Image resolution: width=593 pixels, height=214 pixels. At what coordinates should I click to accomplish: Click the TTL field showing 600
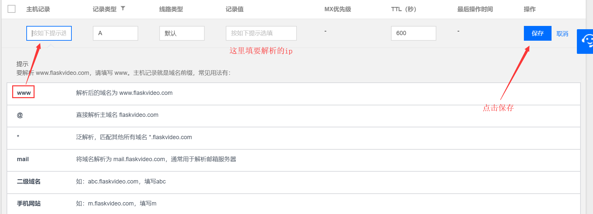tap(414, 33)
